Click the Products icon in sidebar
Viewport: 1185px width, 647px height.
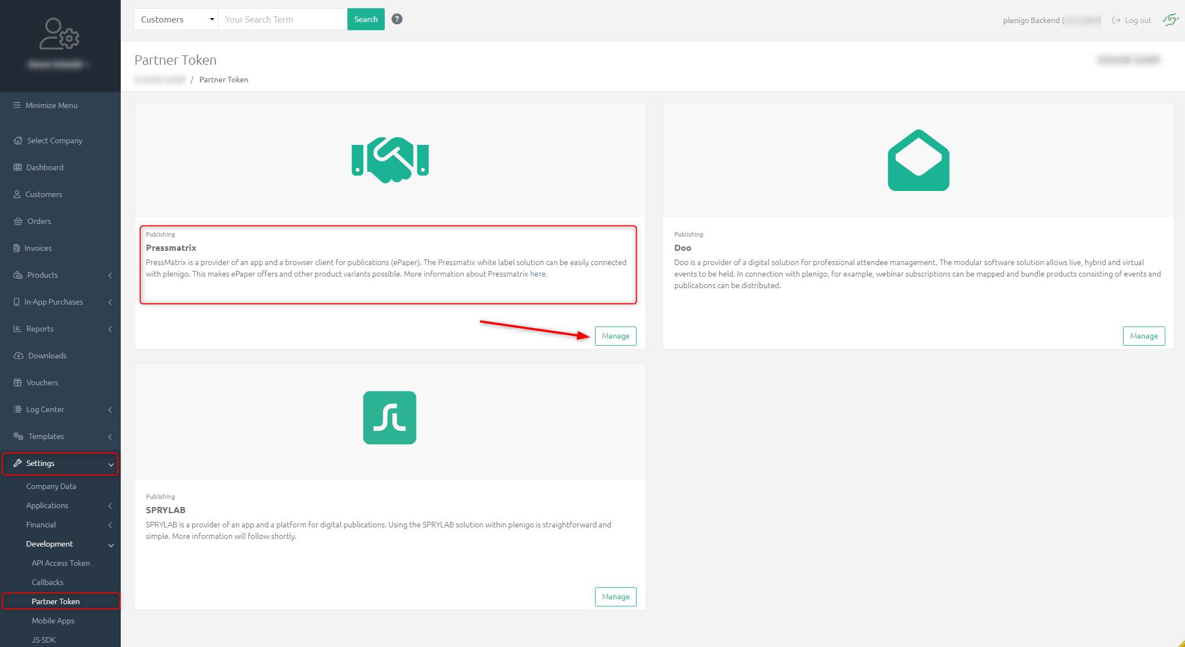click(x=18, y=275)
